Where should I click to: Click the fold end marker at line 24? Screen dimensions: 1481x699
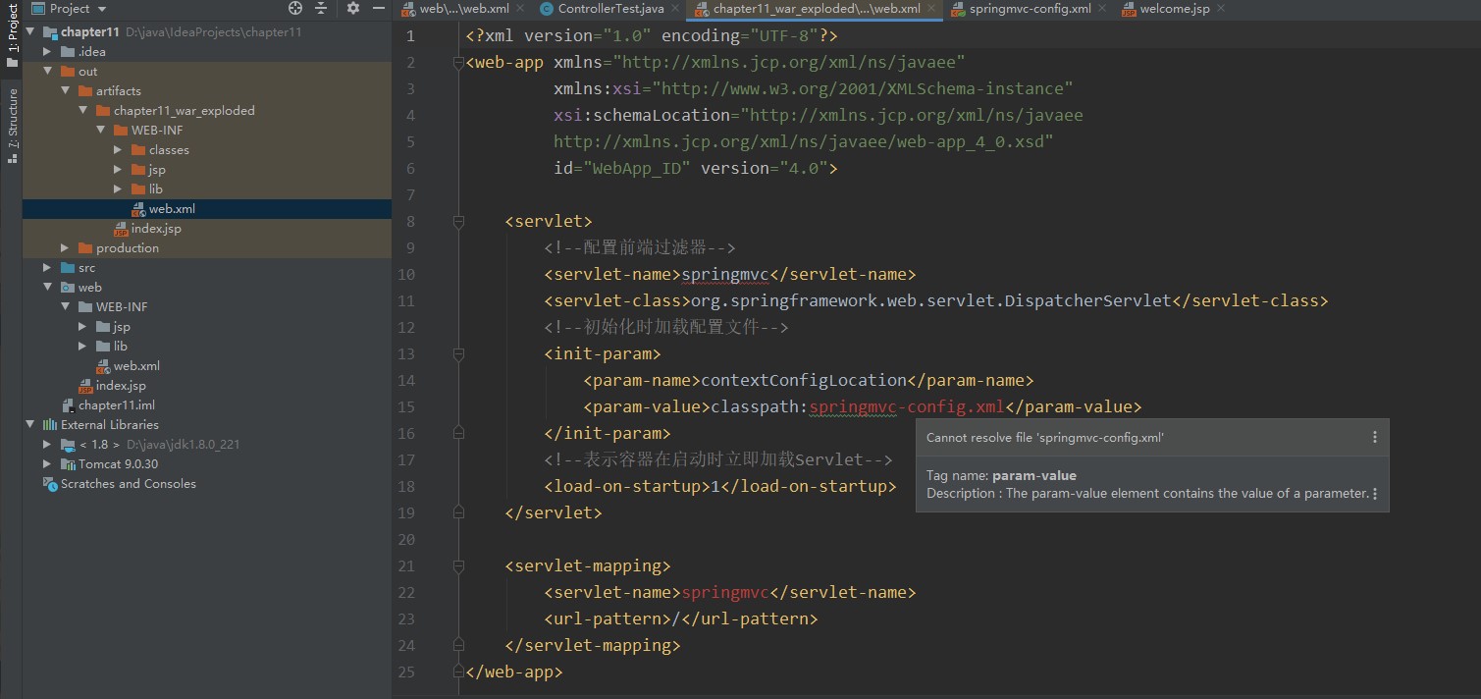[457, 645]
